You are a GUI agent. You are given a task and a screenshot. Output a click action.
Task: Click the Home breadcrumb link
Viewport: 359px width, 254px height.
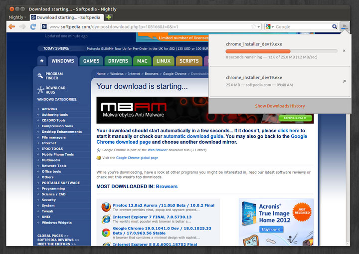tap(101, 74)
